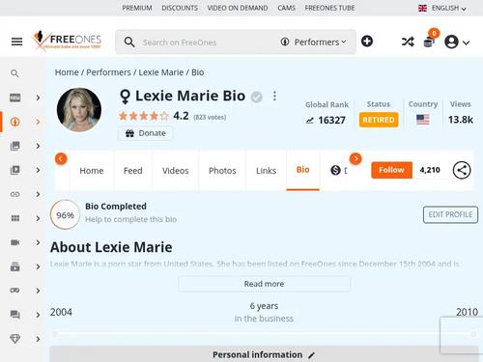Expand the Performers search filter dropdown

pyautogui.click(x=314, y=42)
